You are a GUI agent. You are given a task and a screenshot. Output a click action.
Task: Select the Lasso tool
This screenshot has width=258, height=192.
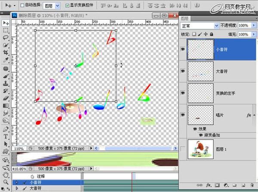6,38
